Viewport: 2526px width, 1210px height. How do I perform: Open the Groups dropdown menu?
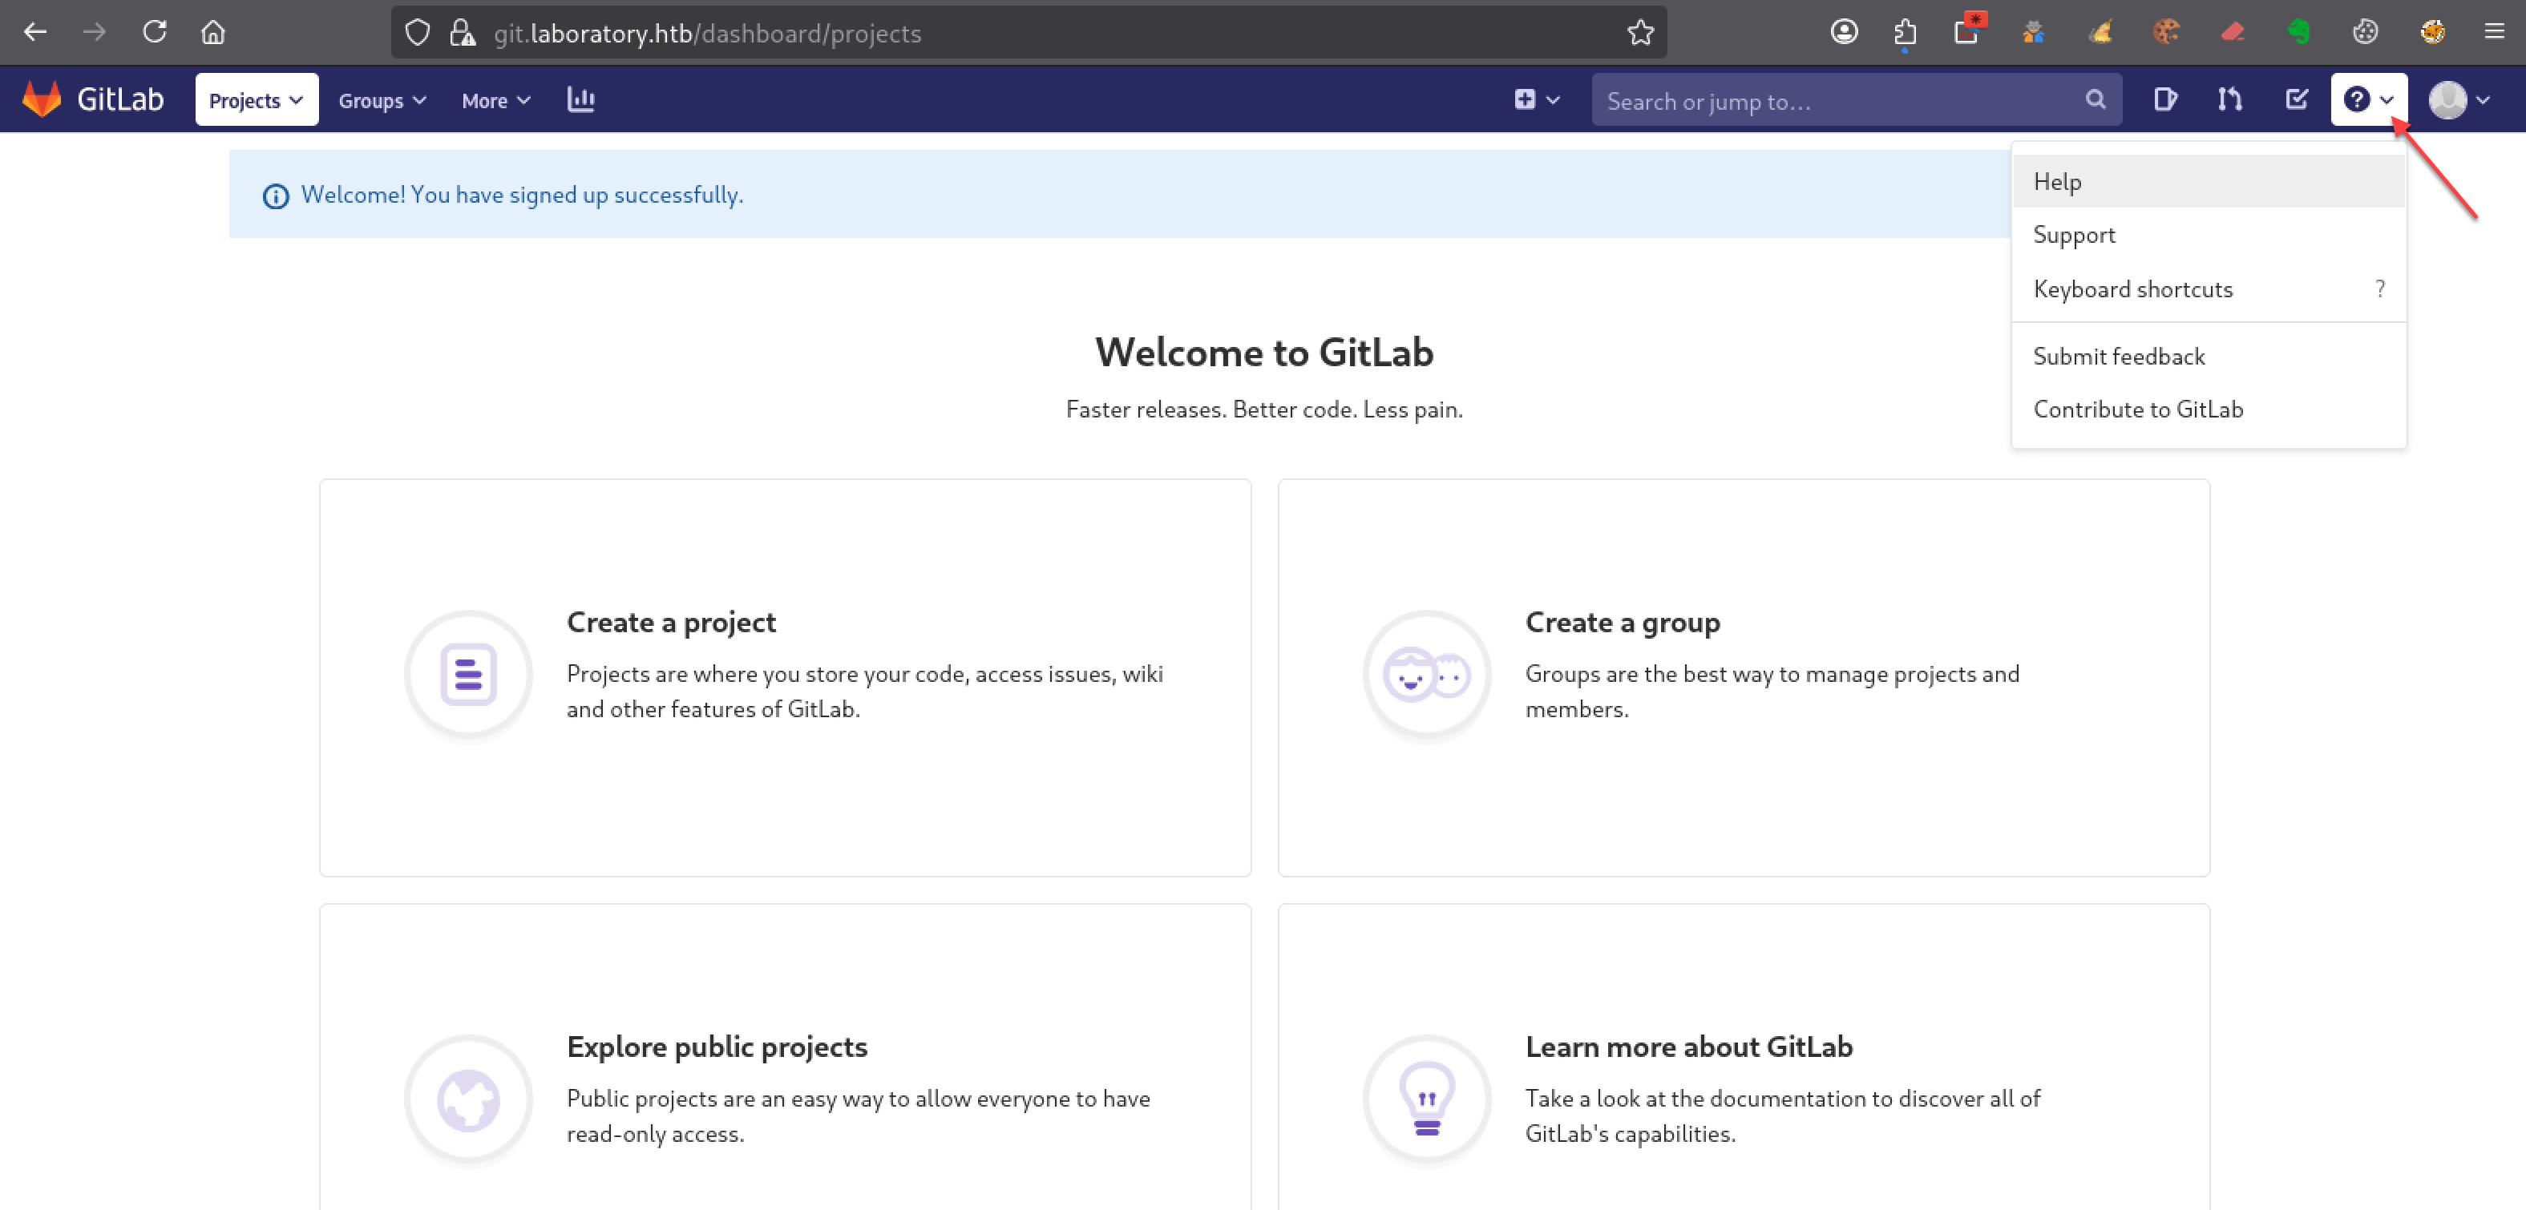[x=382, y=100]
